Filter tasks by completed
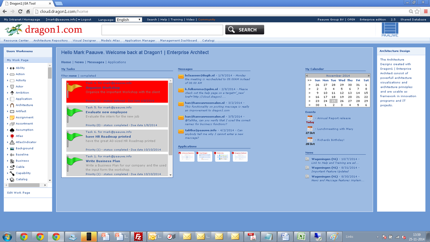This screenshot has width=430, height=242. click(x=88, y=76)
